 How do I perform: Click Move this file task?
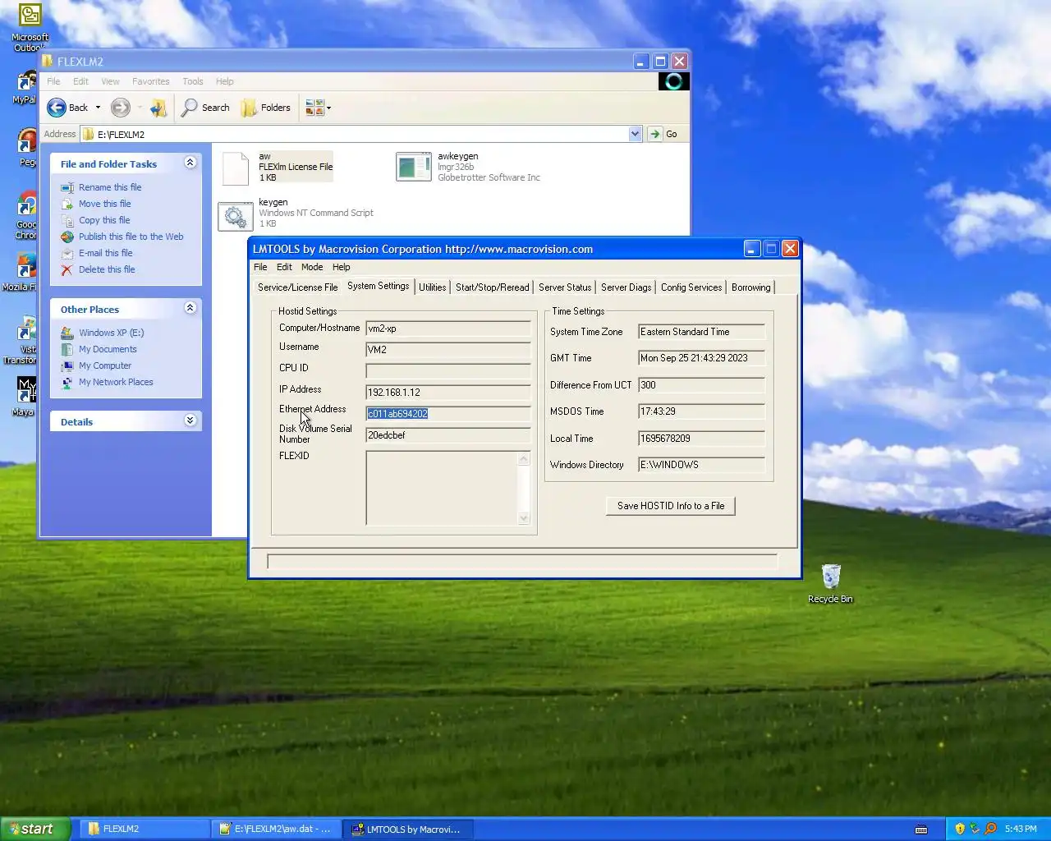[104, 204]
